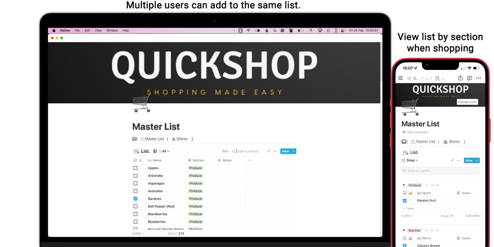This screenshot has height=247, width=494.
Task: Click the Wi-Fi icon in the laptop menu bar
Action: coord(248,30)
